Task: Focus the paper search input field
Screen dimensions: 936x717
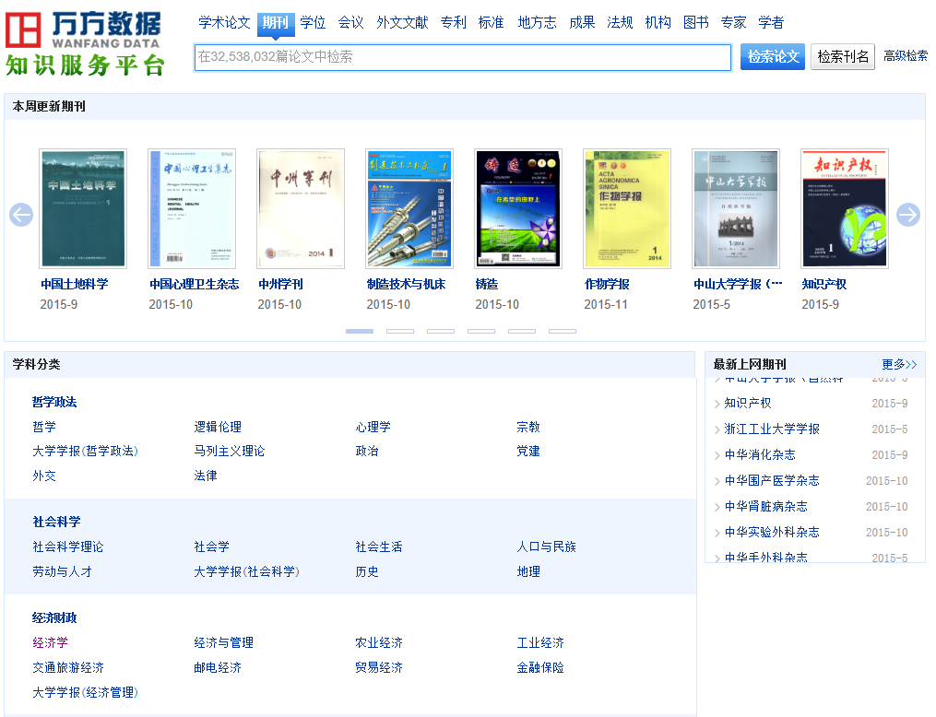Action: [462, 57]
